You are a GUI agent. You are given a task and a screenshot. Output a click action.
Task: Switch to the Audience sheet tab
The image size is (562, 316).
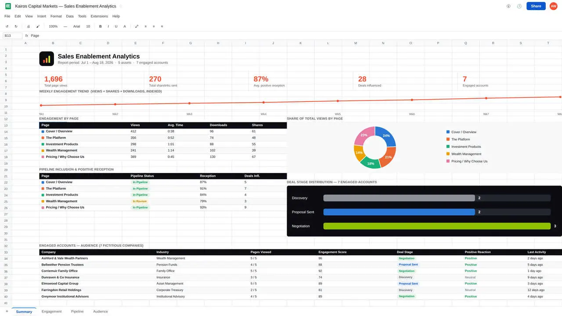(101, 311)
